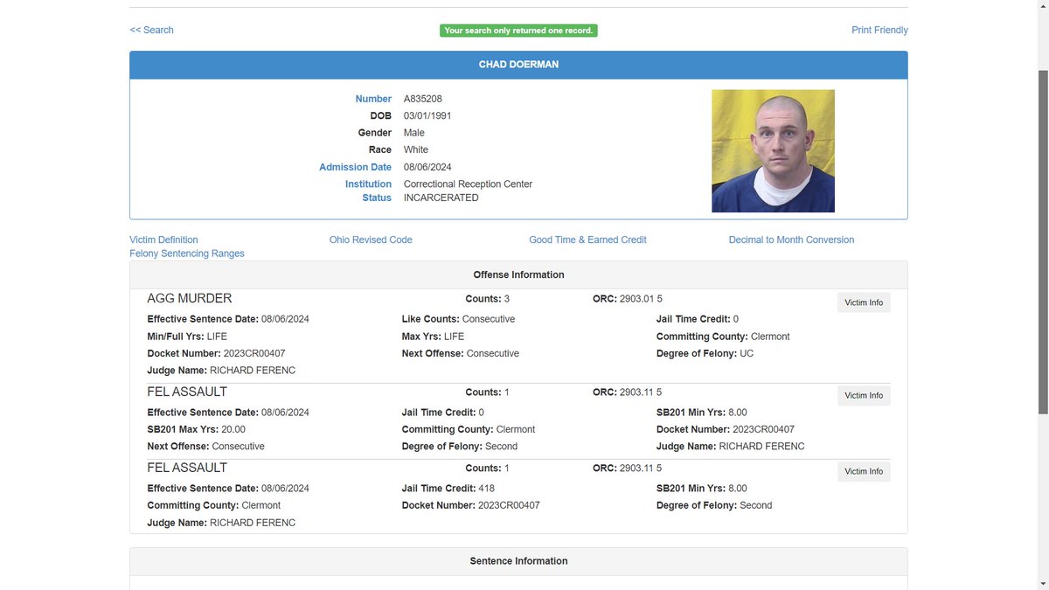Select the Race value White
This screenshot has height=590, width=1049.
tap(416, 150)
